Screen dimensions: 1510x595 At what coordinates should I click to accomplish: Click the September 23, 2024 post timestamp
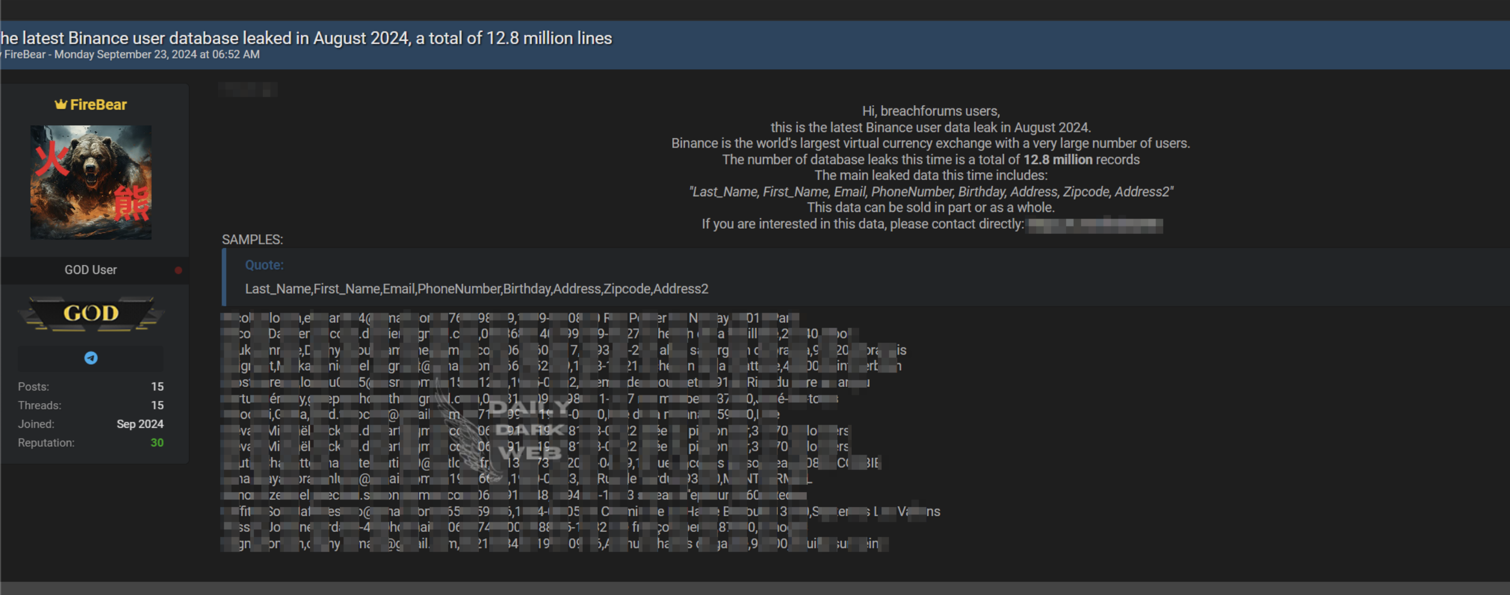[x=157, y=54]
